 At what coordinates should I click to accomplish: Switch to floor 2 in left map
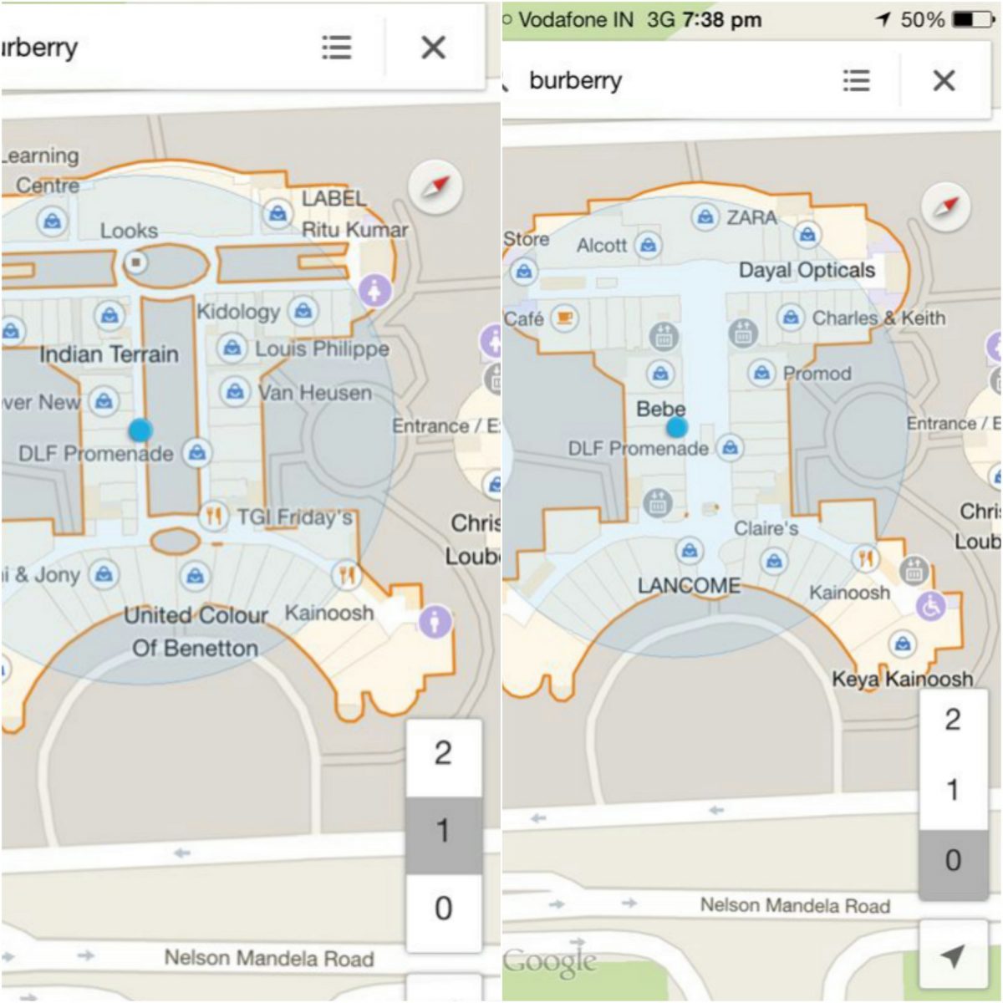[x=443, y=754]
